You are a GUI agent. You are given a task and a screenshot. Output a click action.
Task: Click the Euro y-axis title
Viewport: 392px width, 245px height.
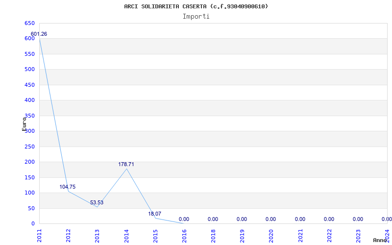coord(24,124)
